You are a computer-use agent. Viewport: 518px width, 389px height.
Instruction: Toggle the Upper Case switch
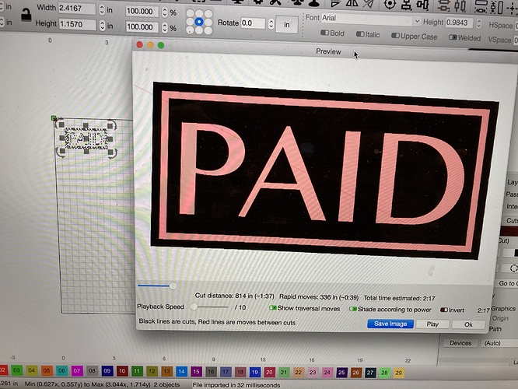(x=395, y=36)
